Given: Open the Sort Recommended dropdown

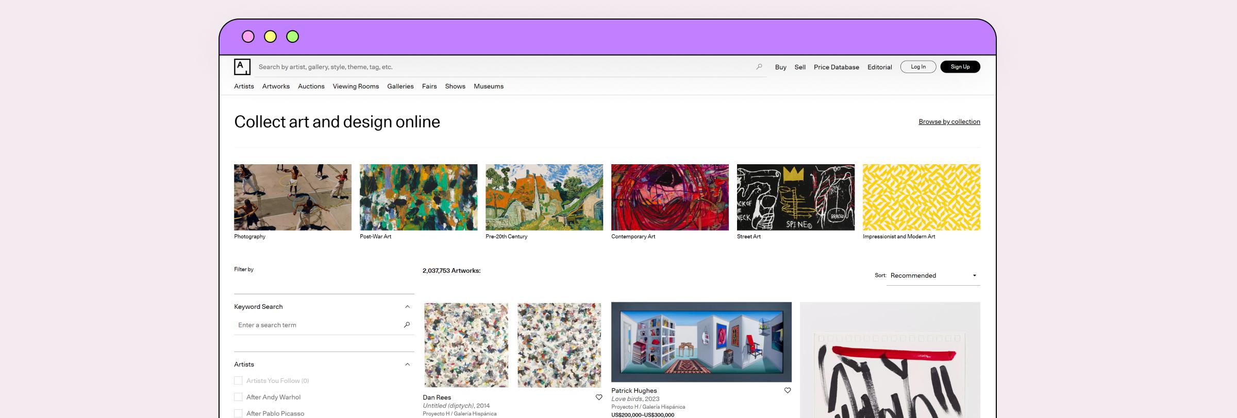Looking at the screenshot, I should pos(933,275).
